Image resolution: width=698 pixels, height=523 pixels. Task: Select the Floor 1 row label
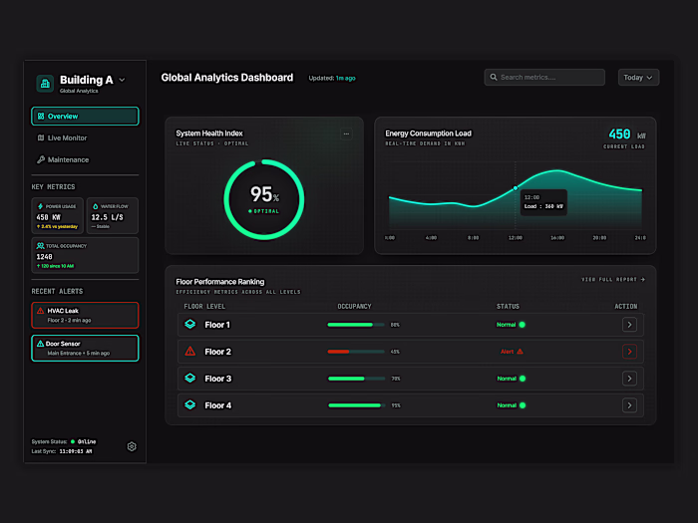coord(217,325)
